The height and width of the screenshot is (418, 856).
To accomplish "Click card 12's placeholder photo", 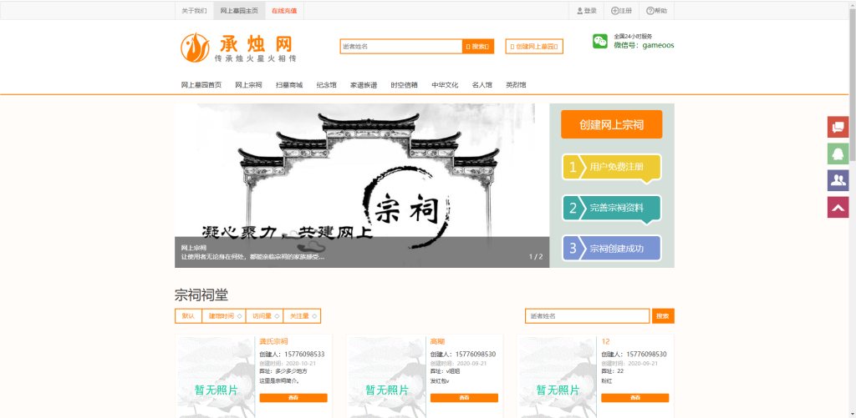I will (558, 376).
